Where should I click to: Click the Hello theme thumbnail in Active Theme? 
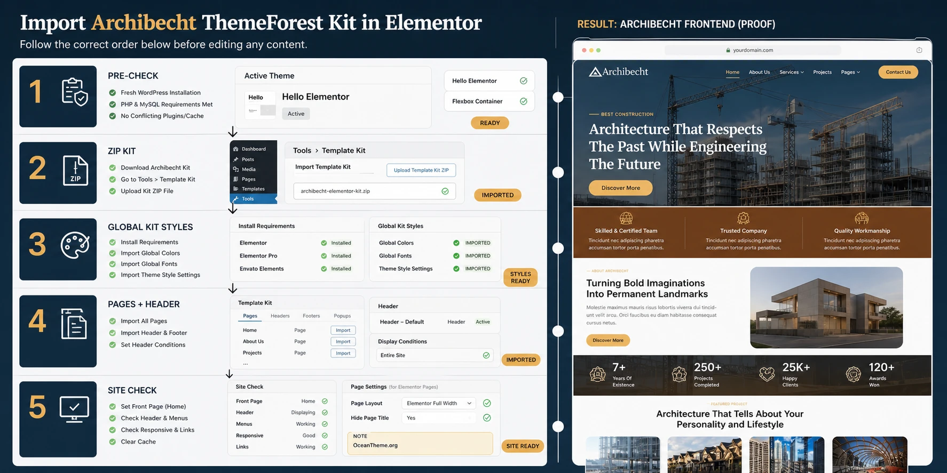pyautogui.click(x=261, y=104)
